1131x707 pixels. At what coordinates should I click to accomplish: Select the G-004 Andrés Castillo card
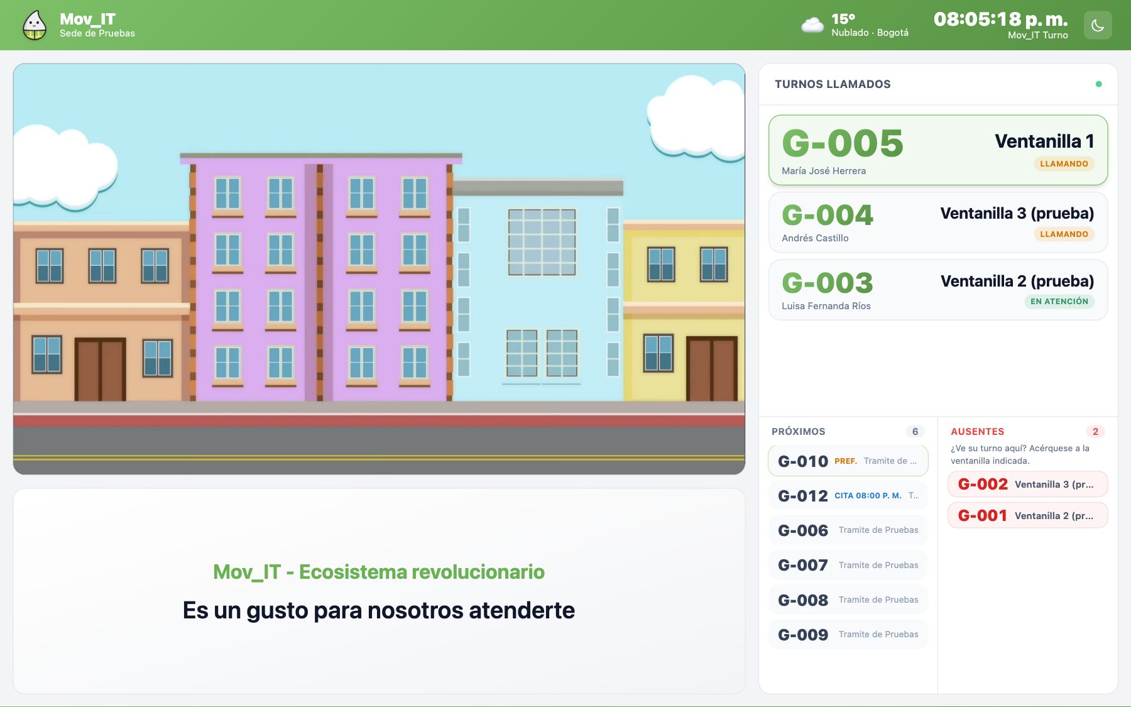[x=937, y=222]
